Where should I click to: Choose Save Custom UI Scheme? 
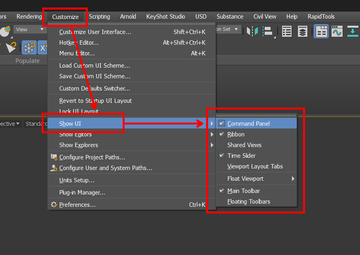tap(132, 76)
